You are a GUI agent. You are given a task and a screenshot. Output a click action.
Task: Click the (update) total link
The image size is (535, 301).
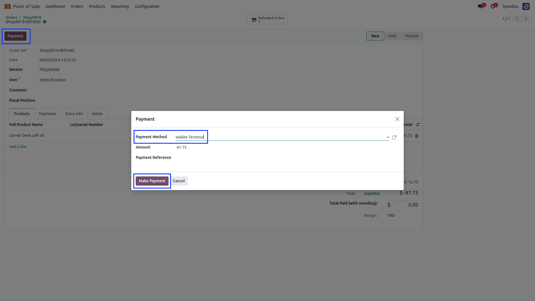click(x=372, y=193)
